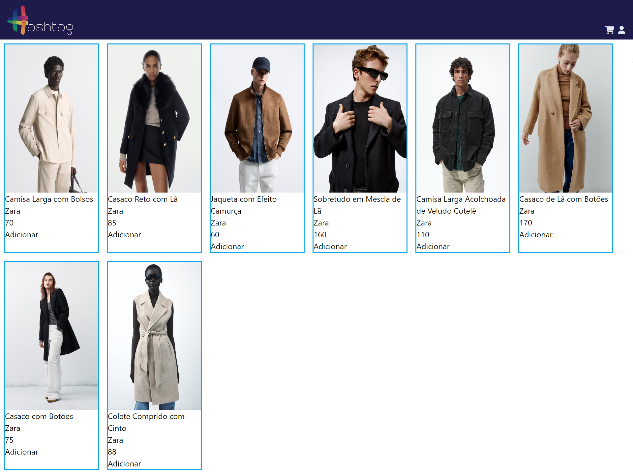This screenshot has width=633, height=474.
Task: Click Adicionar for Casaco de Lã com Botões
Action: pyautogui.click(x=536, y=235)
